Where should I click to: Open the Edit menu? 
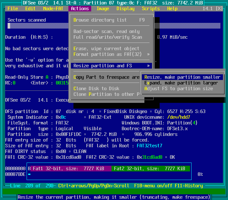[x=30, y=9]
